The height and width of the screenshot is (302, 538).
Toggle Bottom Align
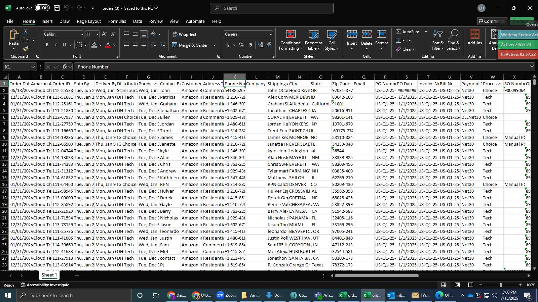(144, 34)
